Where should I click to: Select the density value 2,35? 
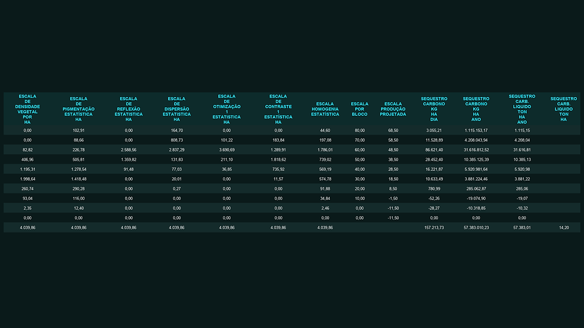click(x=27, y=208)
